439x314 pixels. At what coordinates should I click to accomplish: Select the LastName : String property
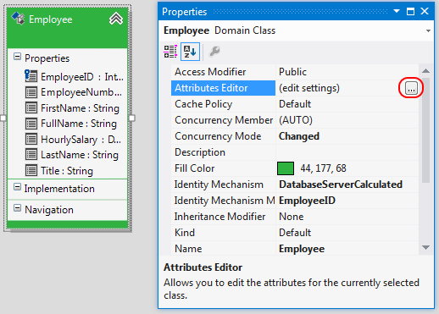coord(80,155)
